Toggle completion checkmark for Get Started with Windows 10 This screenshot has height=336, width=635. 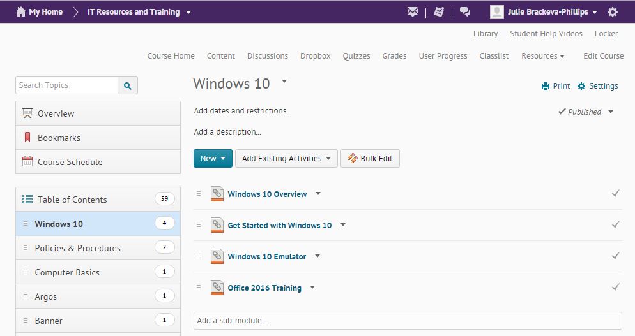click(x=616, y=224)
